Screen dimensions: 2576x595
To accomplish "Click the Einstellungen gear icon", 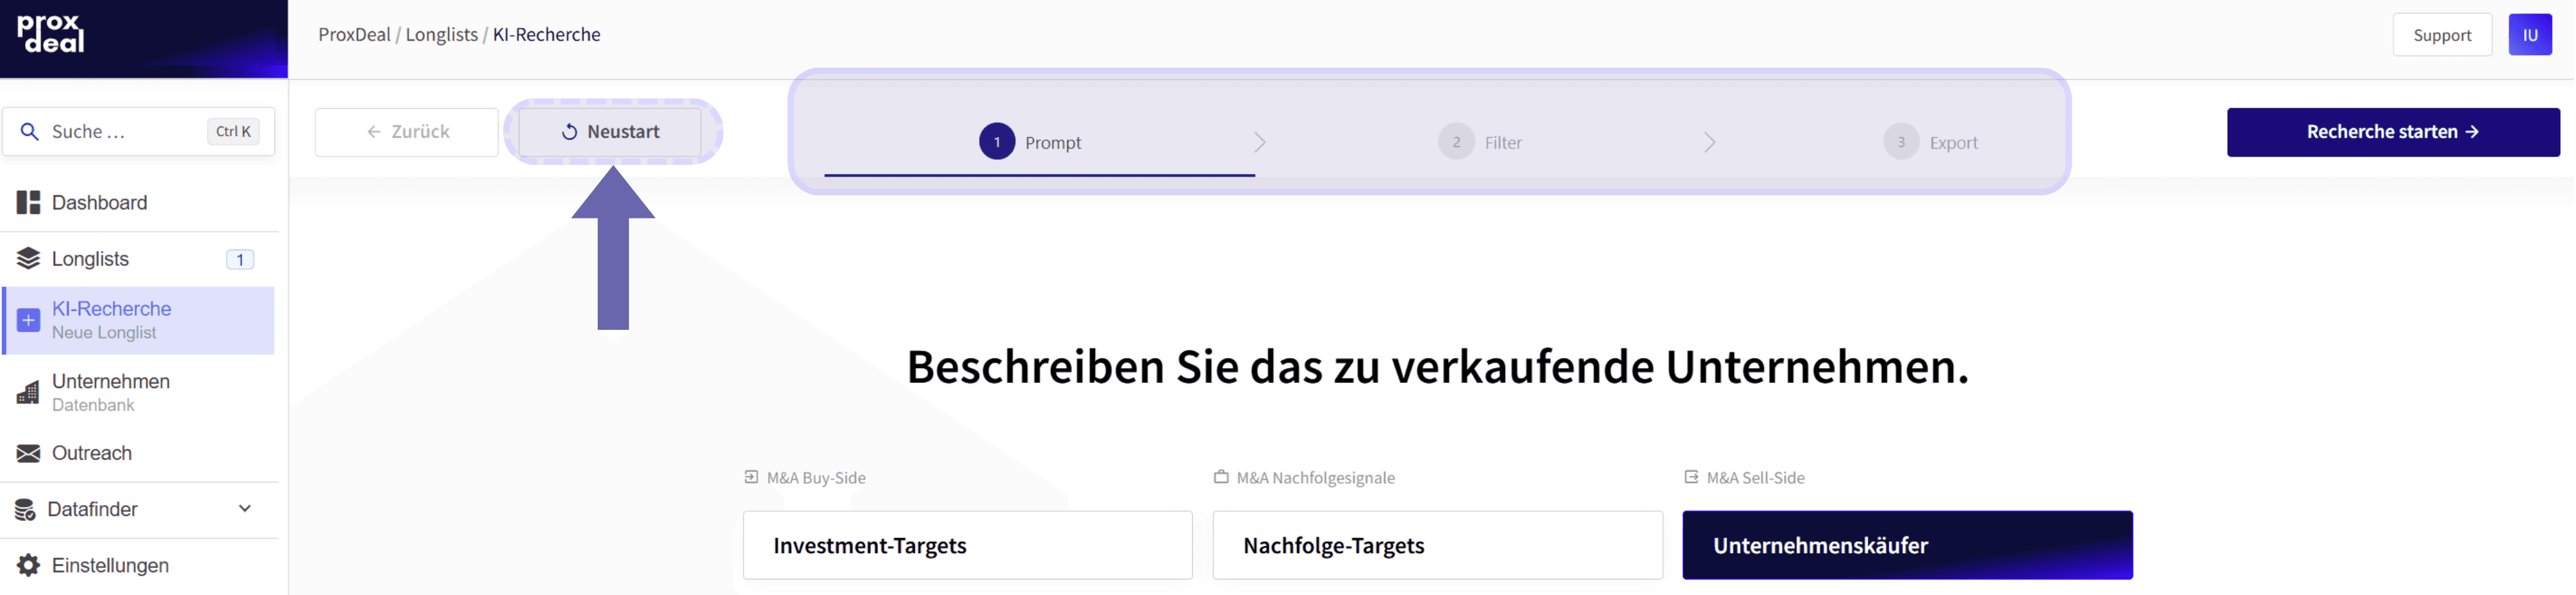I will (28, 565).
